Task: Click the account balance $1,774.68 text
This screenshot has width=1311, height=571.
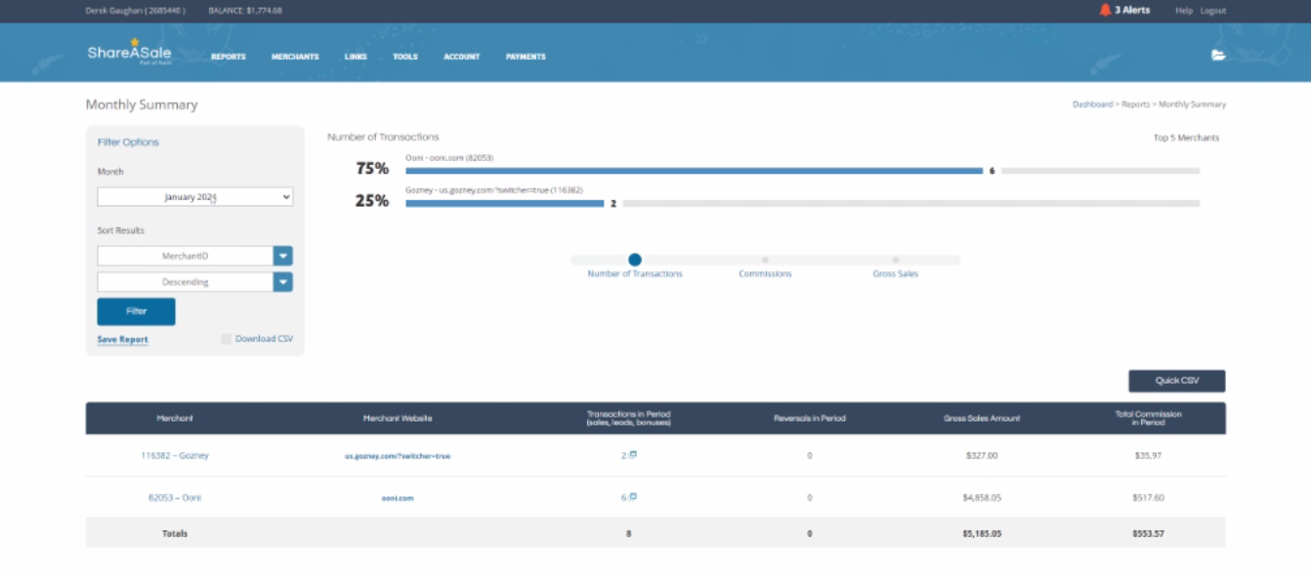Action: [245, 11]
